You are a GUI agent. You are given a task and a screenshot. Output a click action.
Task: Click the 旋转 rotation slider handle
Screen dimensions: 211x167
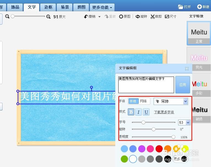point(154,129)
